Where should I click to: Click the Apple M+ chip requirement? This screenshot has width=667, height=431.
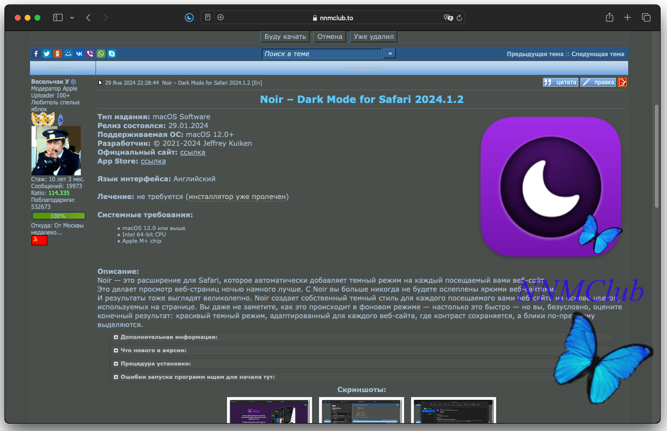pos(142,241)
